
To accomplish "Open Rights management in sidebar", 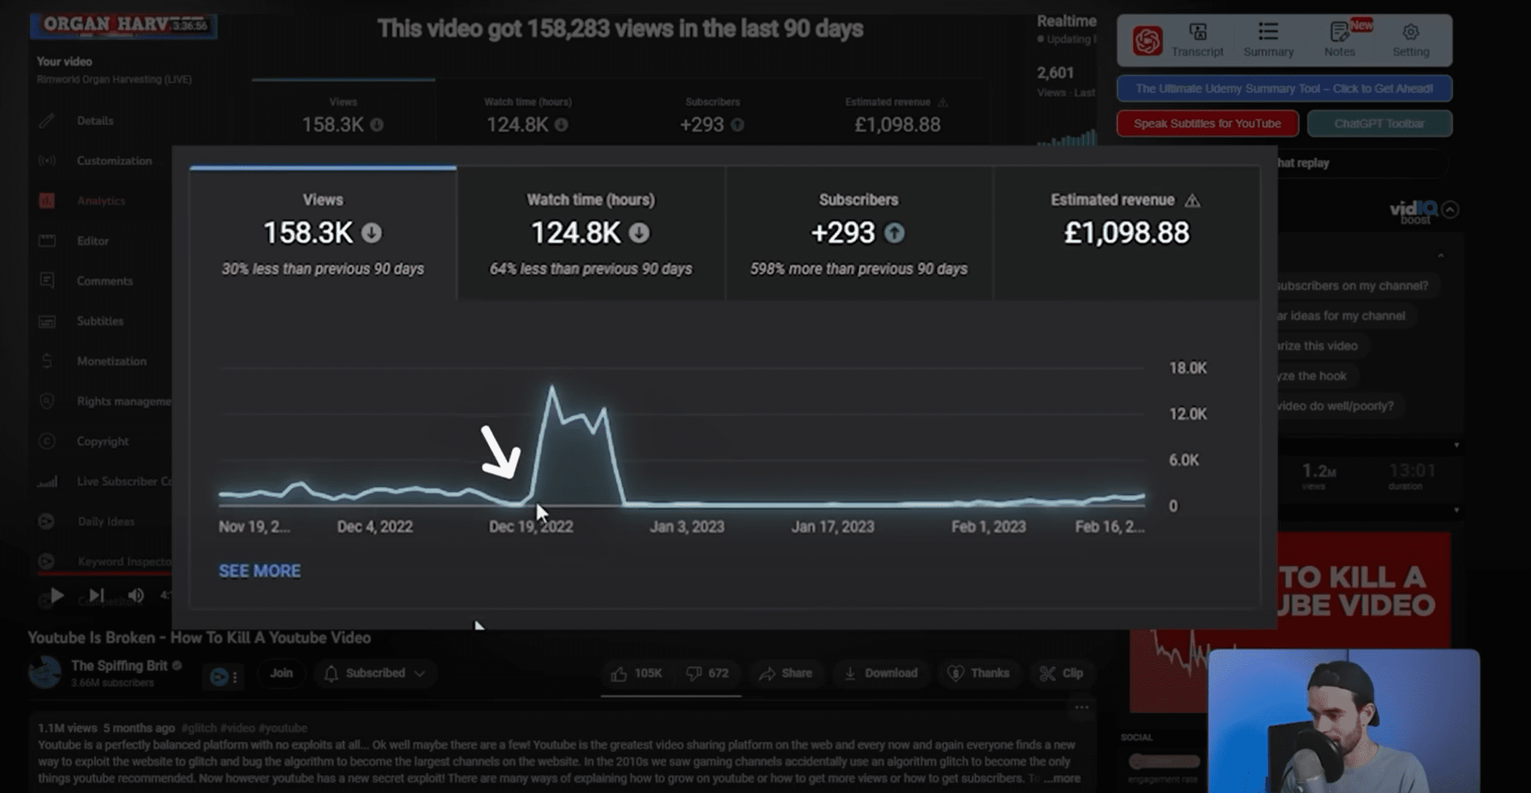I will point(123,401).
